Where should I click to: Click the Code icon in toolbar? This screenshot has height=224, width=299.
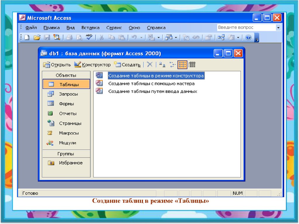point(186,37)
